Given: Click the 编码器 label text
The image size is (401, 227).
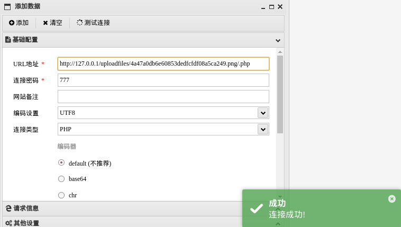Looking at the screenshot, I should [x=67, y=147].
